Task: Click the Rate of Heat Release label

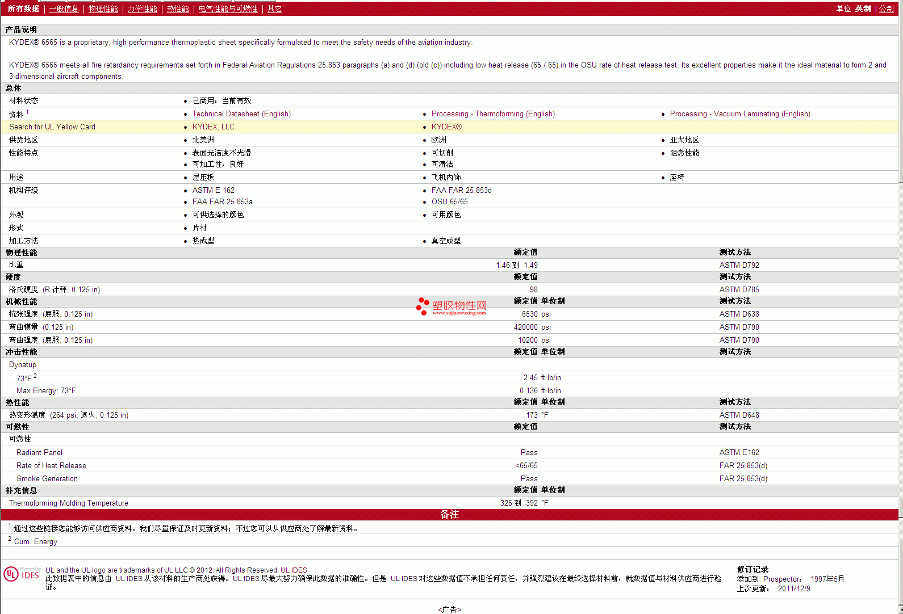Action: click(51, 465)
